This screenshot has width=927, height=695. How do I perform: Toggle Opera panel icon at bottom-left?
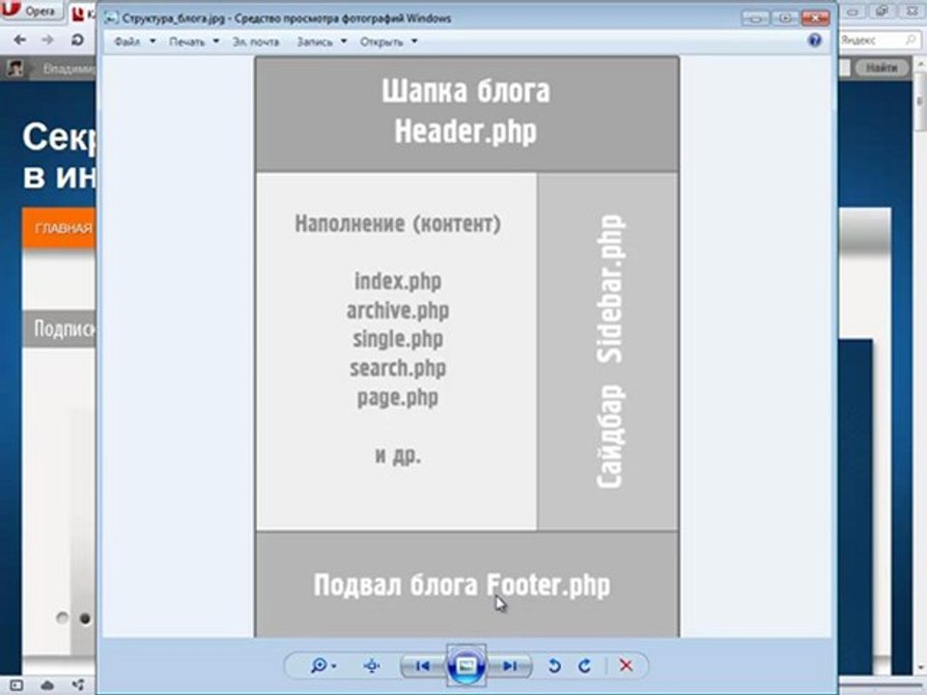point(16,685)
